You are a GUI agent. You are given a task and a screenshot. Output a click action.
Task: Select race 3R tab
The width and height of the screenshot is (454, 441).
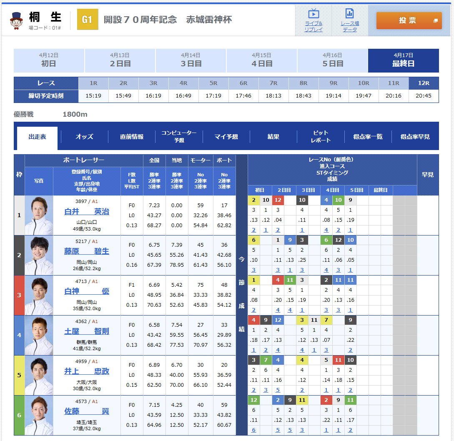153,83
